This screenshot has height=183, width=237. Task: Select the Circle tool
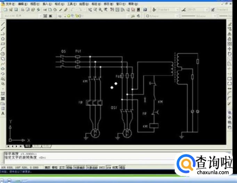[3, 54]
